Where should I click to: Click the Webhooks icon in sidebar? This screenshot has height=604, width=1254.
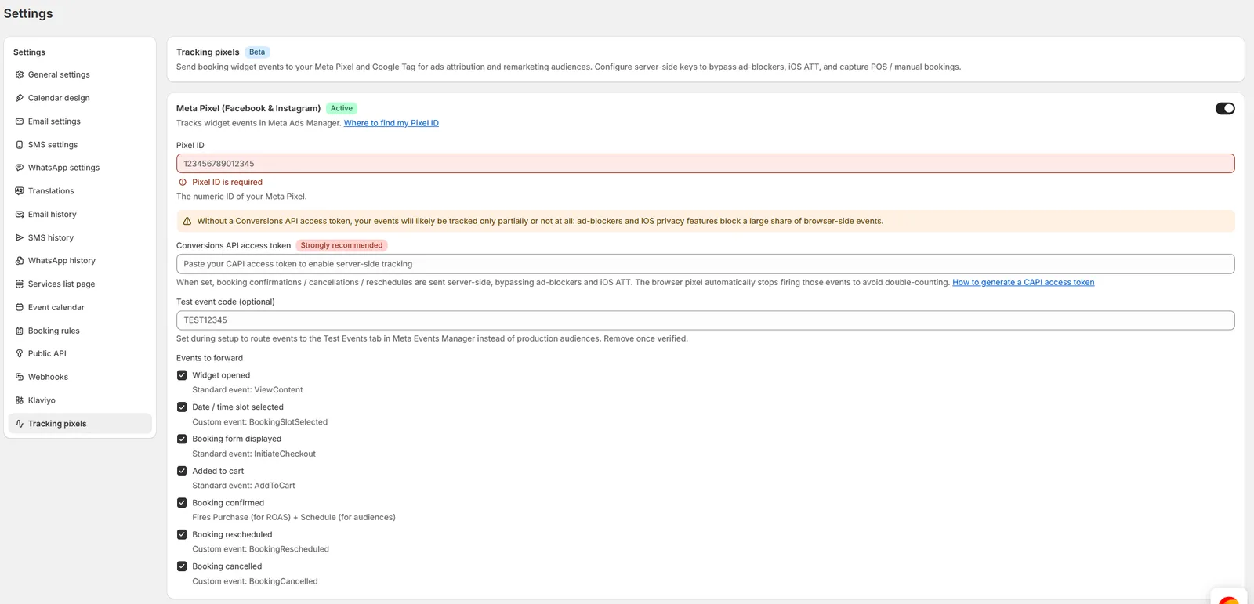(20, 377)
